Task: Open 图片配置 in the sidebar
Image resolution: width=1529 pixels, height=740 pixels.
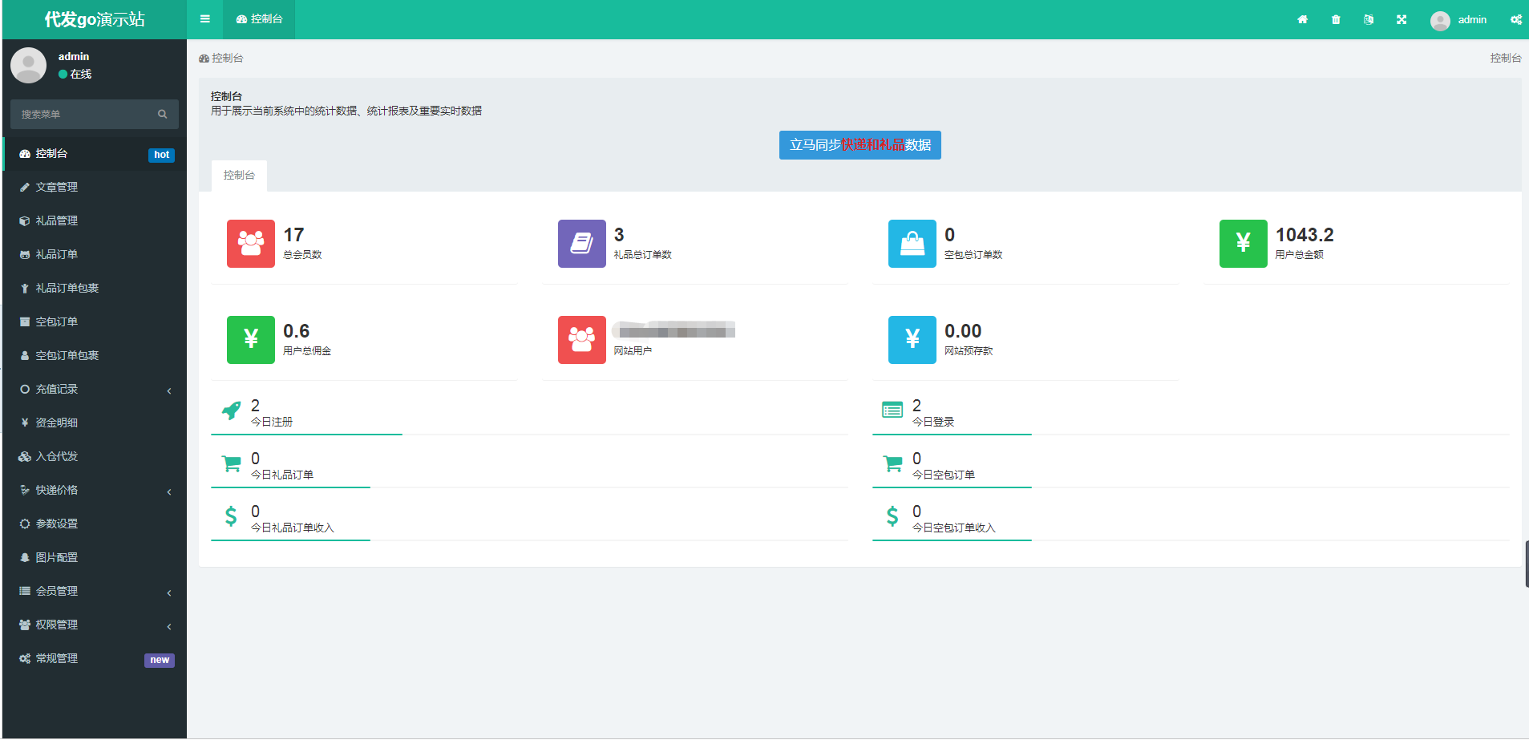Action: [x=95, y=557]
